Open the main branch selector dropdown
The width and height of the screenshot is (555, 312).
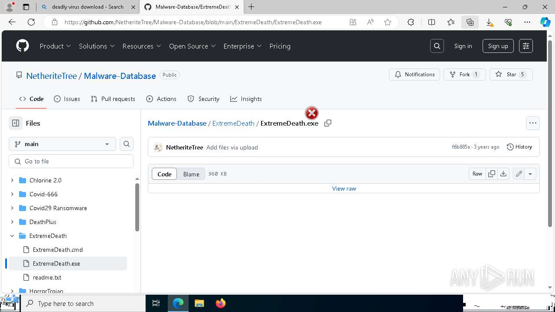pos(62,144)
